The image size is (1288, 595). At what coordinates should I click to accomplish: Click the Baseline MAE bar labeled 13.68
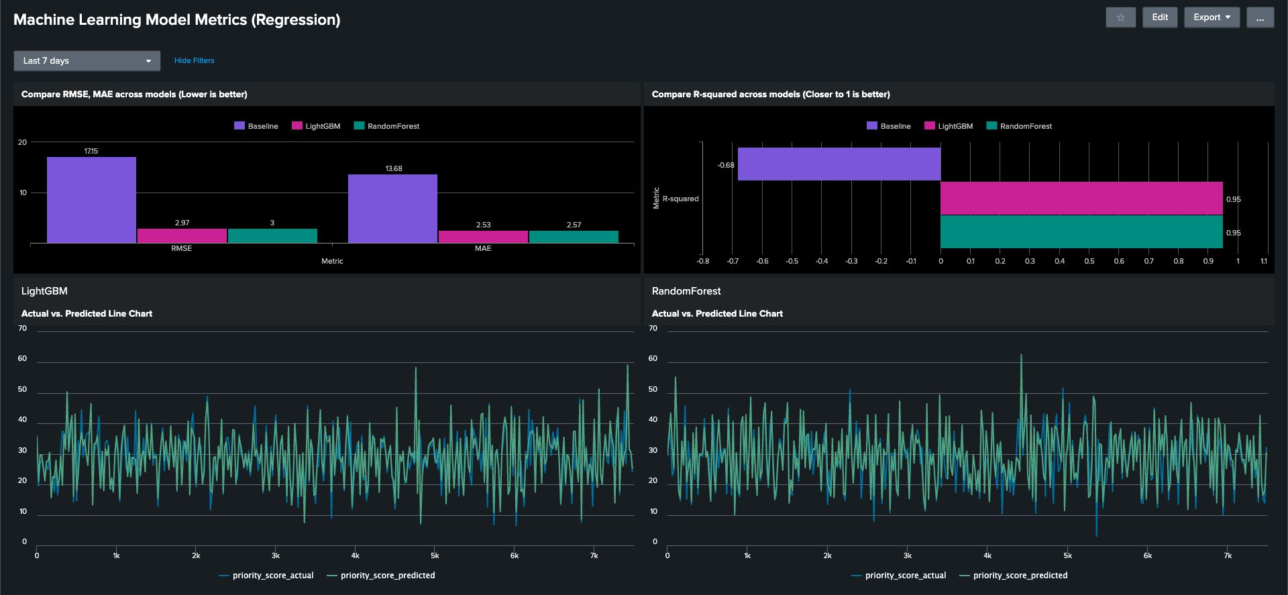pos(392,209)
